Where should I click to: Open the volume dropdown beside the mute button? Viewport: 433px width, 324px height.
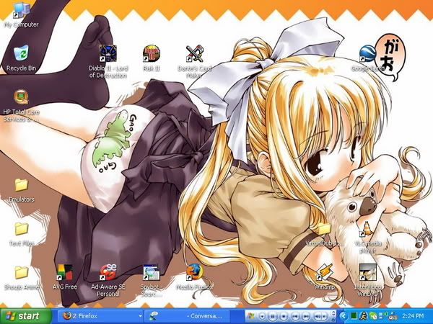click(x=324, y=316)
